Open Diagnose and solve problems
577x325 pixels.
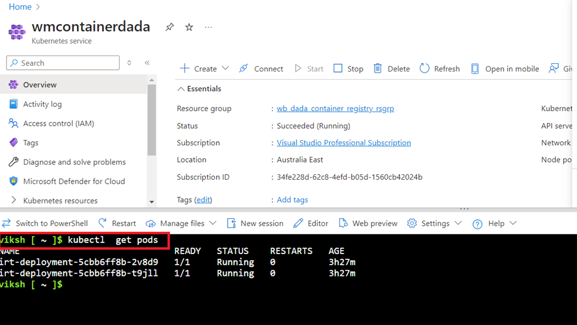pos(73,162)
